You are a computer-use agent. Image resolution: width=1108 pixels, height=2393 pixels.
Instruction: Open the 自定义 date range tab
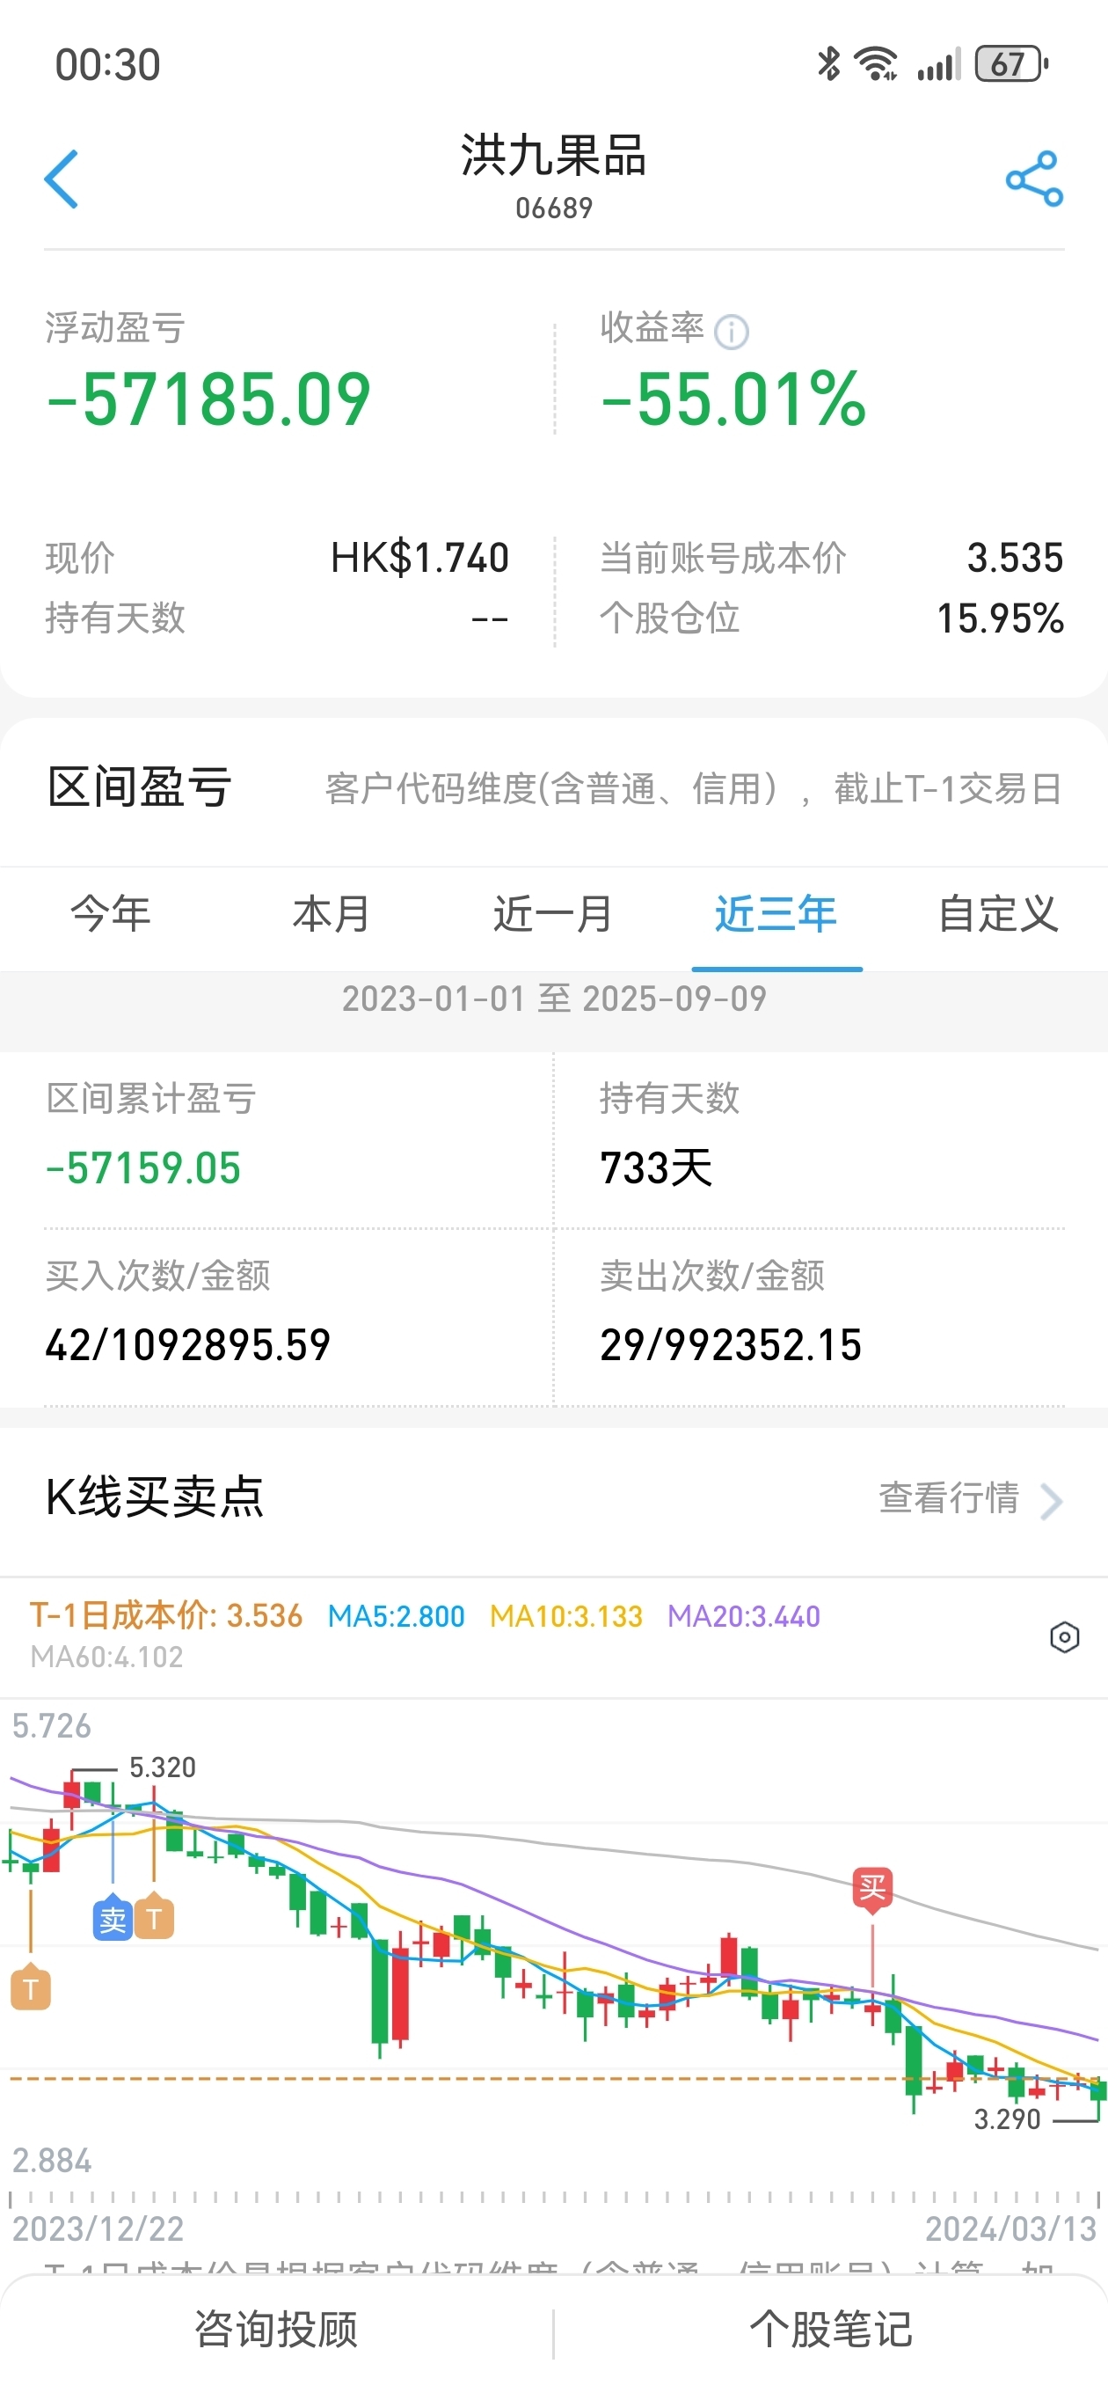pyautogui.click(x=998, y=915)
